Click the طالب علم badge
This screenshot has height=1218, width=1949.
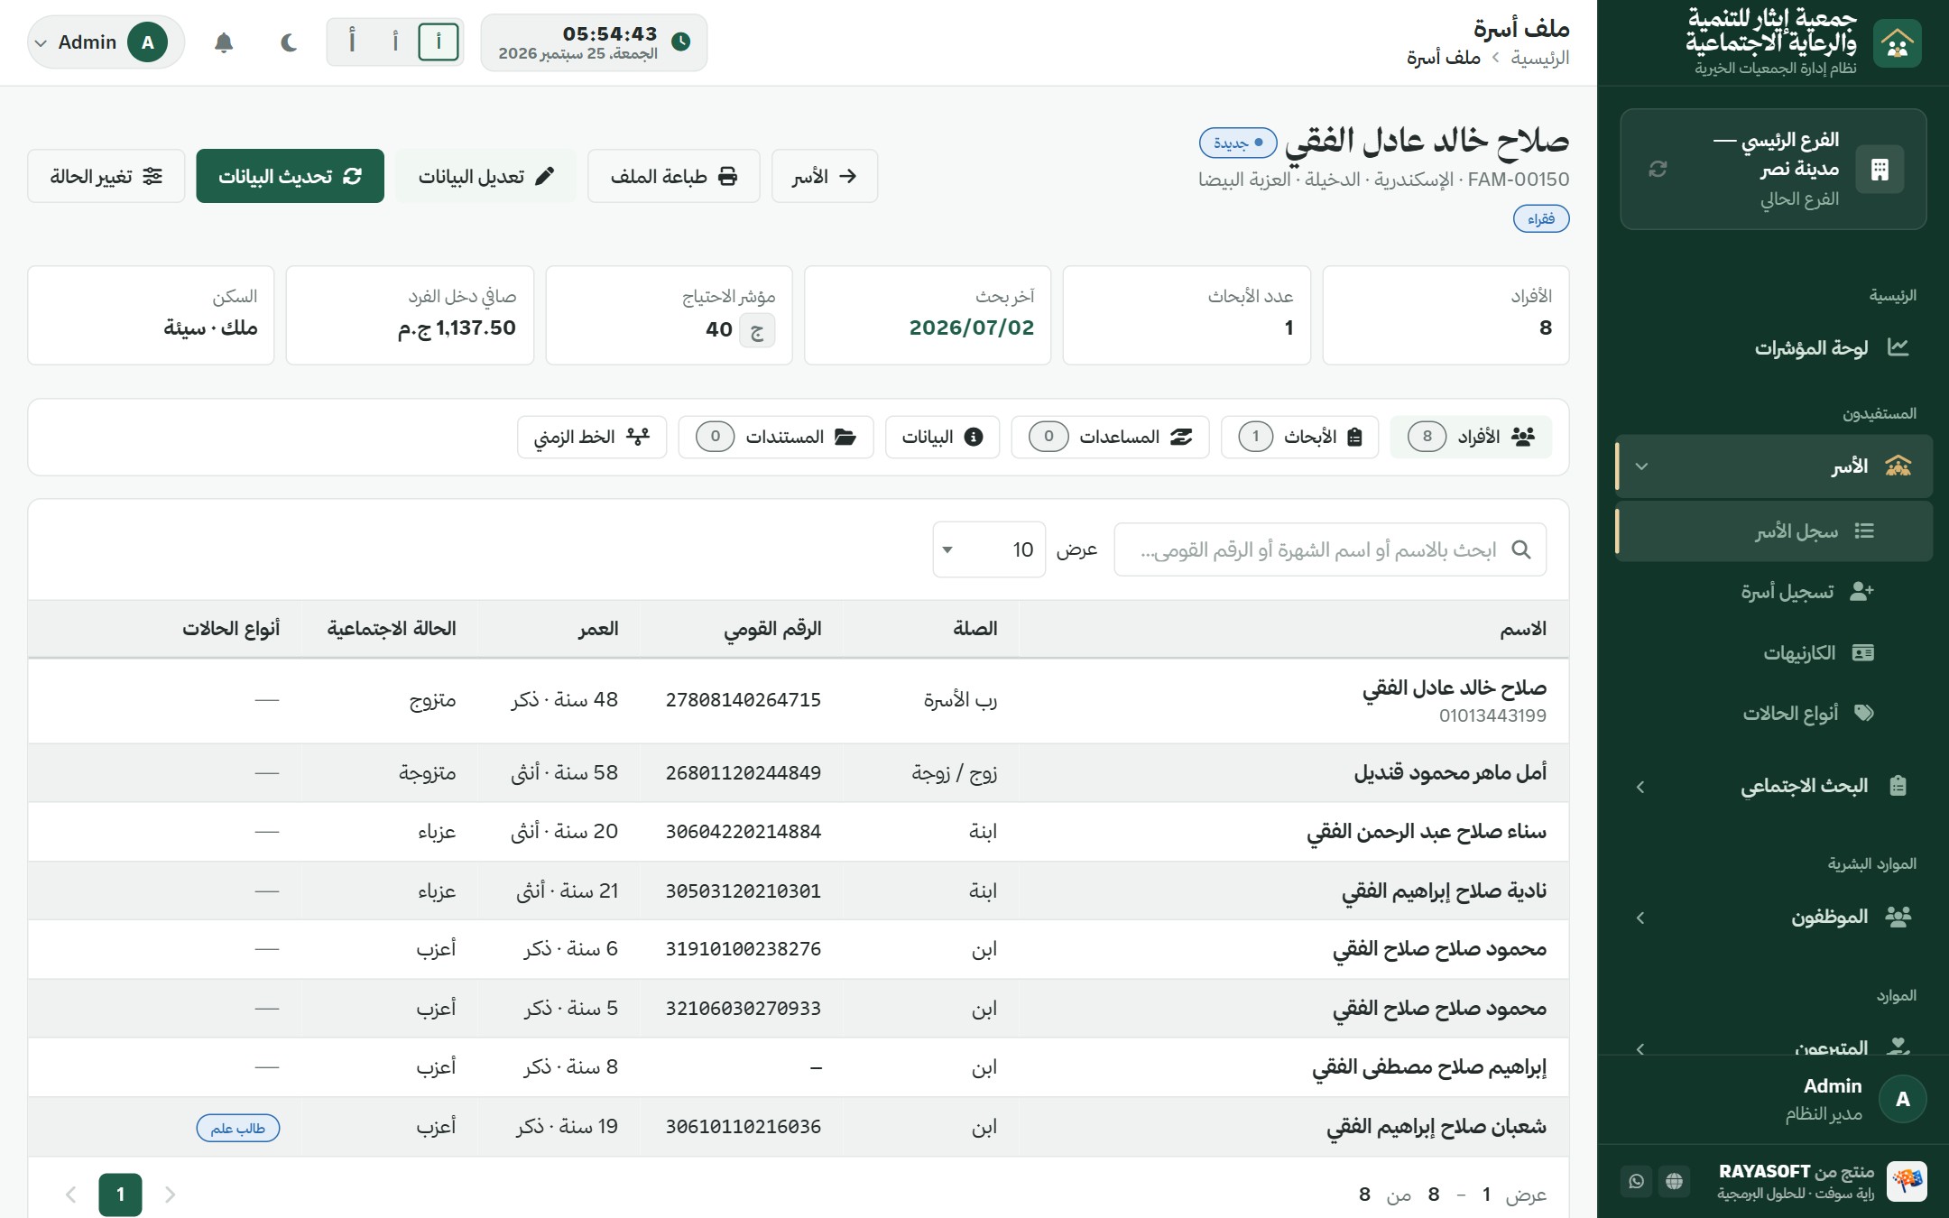coord(238,1128)
